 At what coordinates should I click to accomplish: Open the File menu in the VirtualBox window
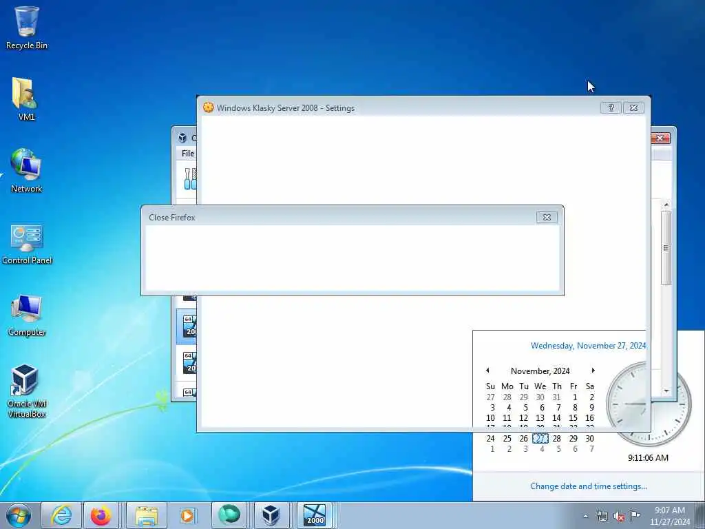pyautogui.click(x=187, y=154)
